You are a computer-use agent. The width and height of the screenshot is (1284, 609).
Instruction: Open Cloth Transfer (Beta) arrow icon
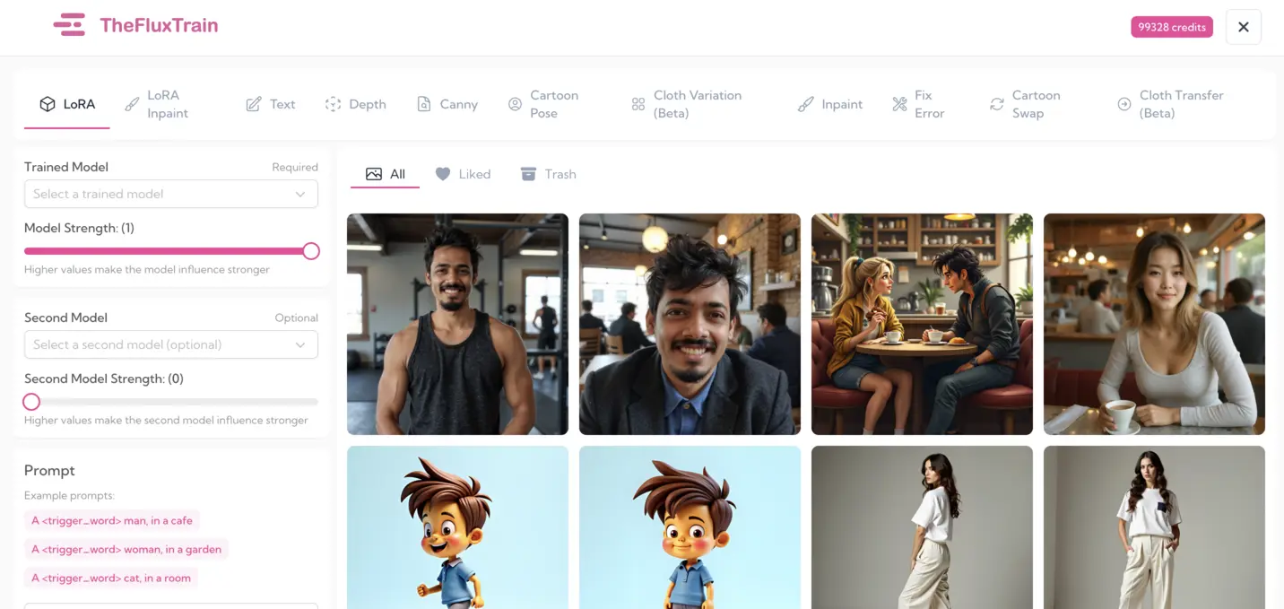1123,104
